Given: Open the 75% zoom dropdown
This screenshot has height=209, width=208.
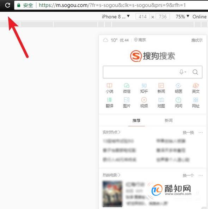Looking at the screenshot, I should (x=182, y=17).
